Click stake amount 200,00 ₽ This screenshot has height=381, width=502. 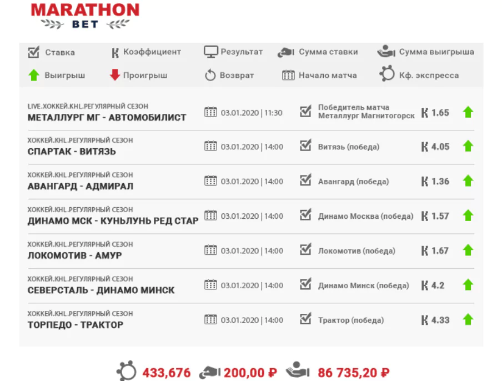pos(250,373)
